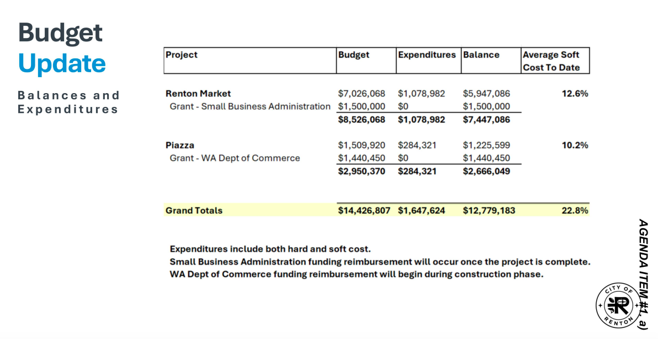Click the Piazza row label
The image size is (658, 339).
(x=179, y=146)
